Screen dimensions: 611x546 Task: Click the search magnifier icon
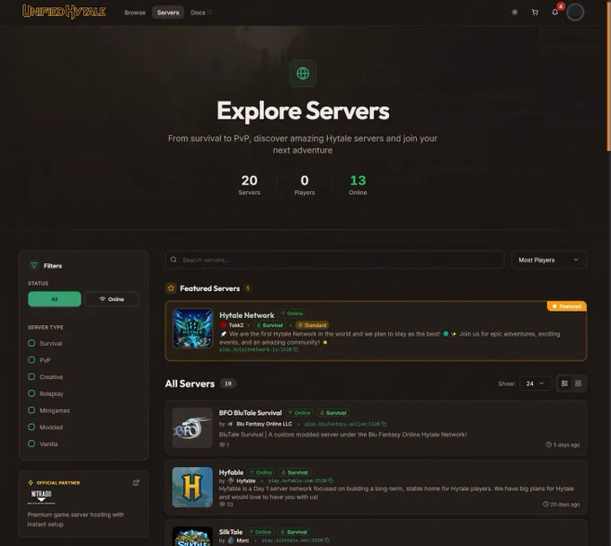pyautogui.click(x=173, y=260)
